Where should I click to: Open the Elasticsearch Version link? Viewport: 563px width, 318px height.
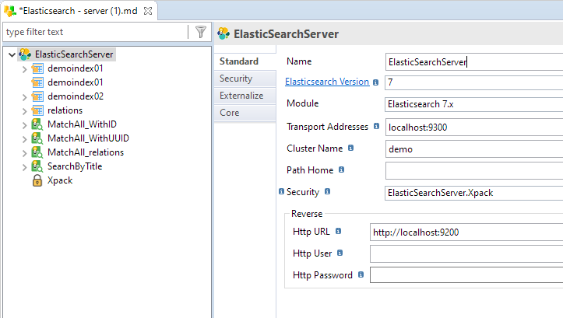coord(327,82)
